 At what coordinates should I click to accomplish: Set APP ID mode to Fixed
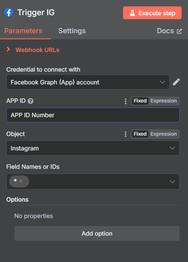pos(140,101)
